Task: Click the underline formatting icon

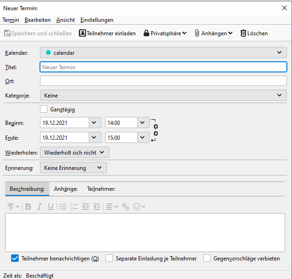Action: click(x=51, y=207)
